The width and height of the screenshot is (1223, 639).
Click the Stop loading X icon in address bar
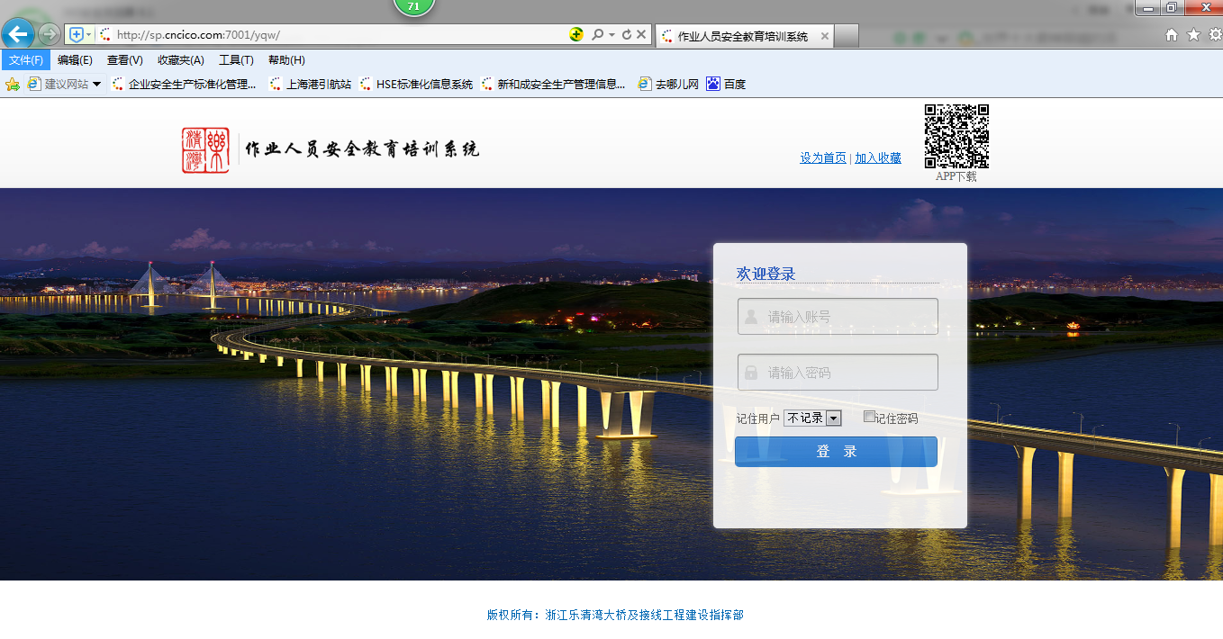click(x=641, y=34)
